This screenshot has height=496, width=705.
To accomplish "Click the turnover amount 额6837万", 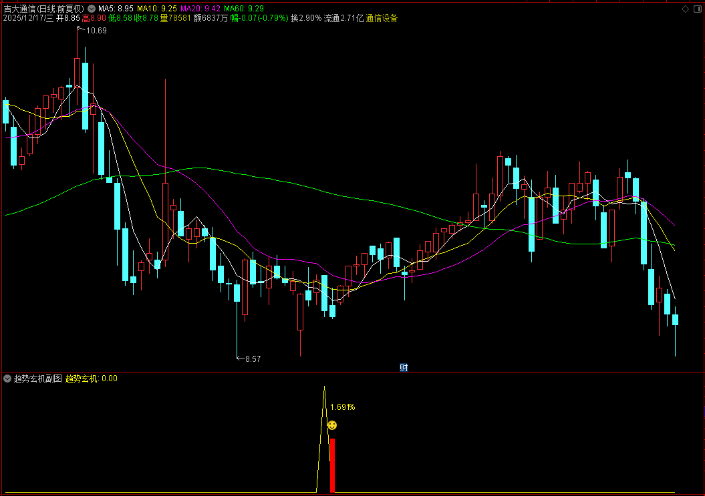I will [x=210, y=19].
